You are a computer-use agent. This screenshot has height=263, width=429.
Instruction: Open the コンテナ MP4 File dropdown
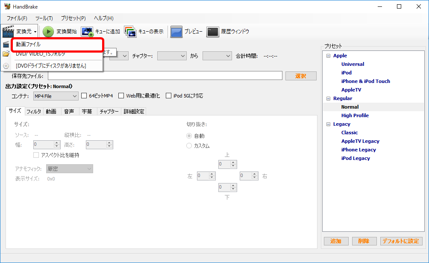click(56, 96)
